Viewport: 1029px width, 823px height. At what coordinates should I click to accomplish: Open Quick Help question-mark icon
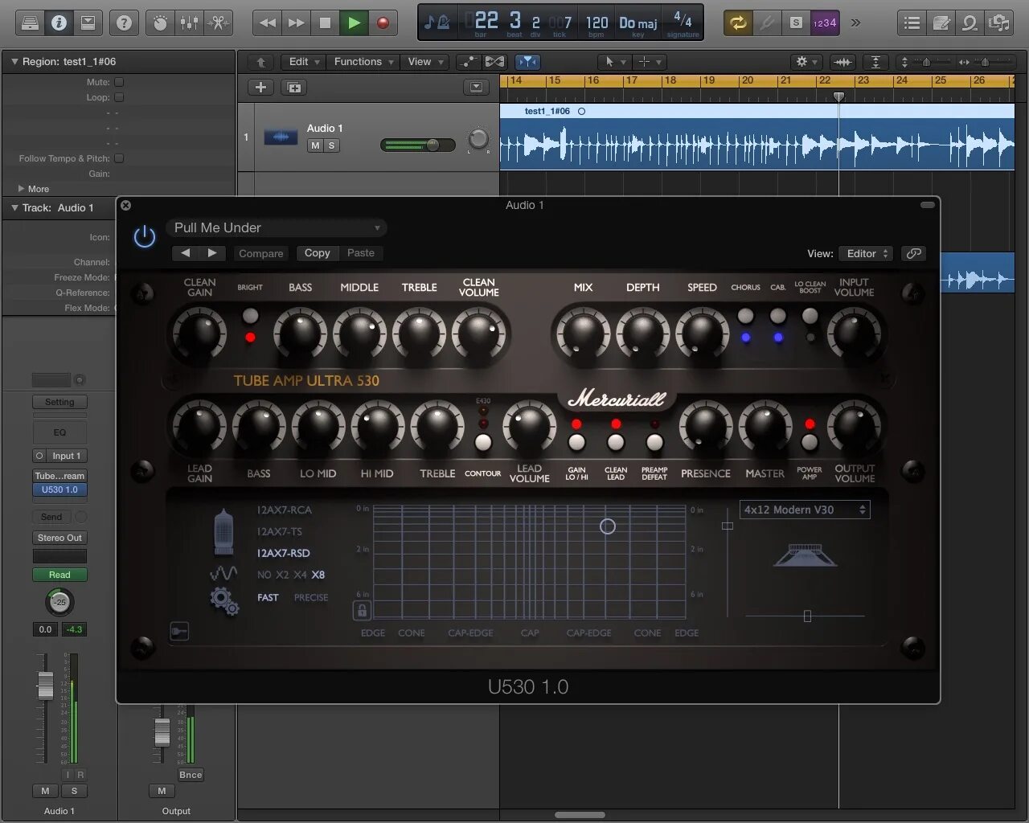124,23
